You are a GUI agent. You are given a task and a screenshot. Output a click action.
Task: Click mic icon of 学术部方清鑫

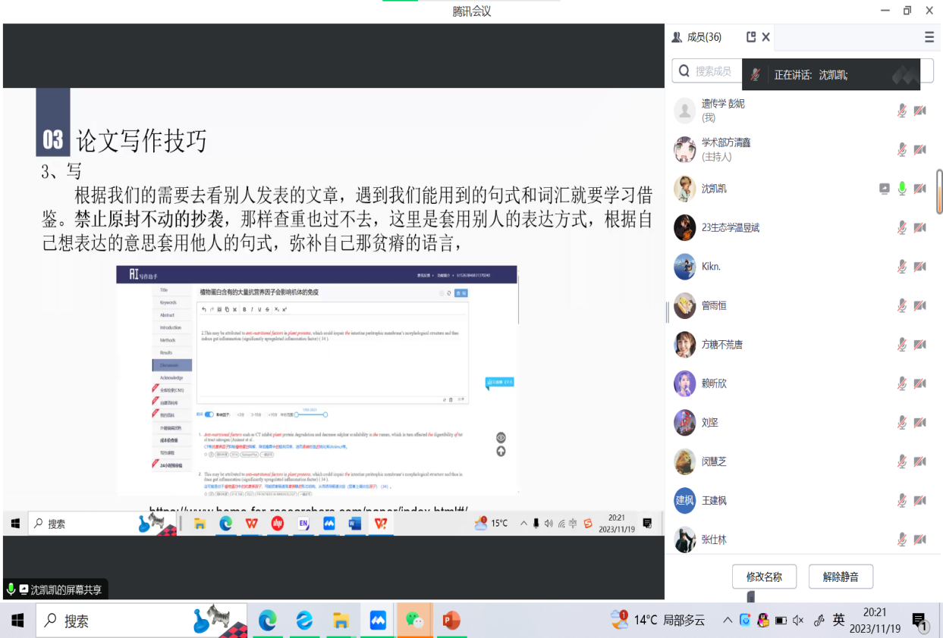click(x=901, y=149)
